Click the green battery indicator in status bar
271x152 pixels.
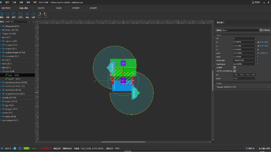click(26, 148)
